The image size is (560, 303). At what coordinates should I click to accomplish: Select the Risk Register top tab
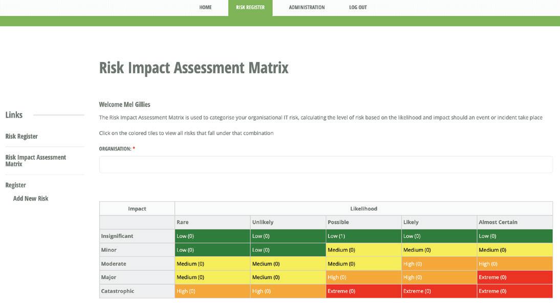point(250,8)
